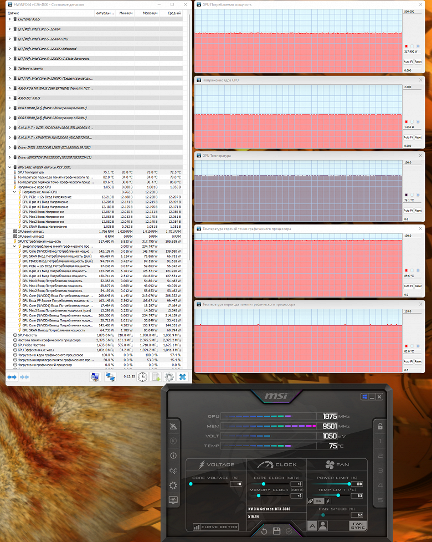
Task: Expand ASUS ROG MAXIMUS Z690 EXTREME group
Action: click(x=9, y=88)
